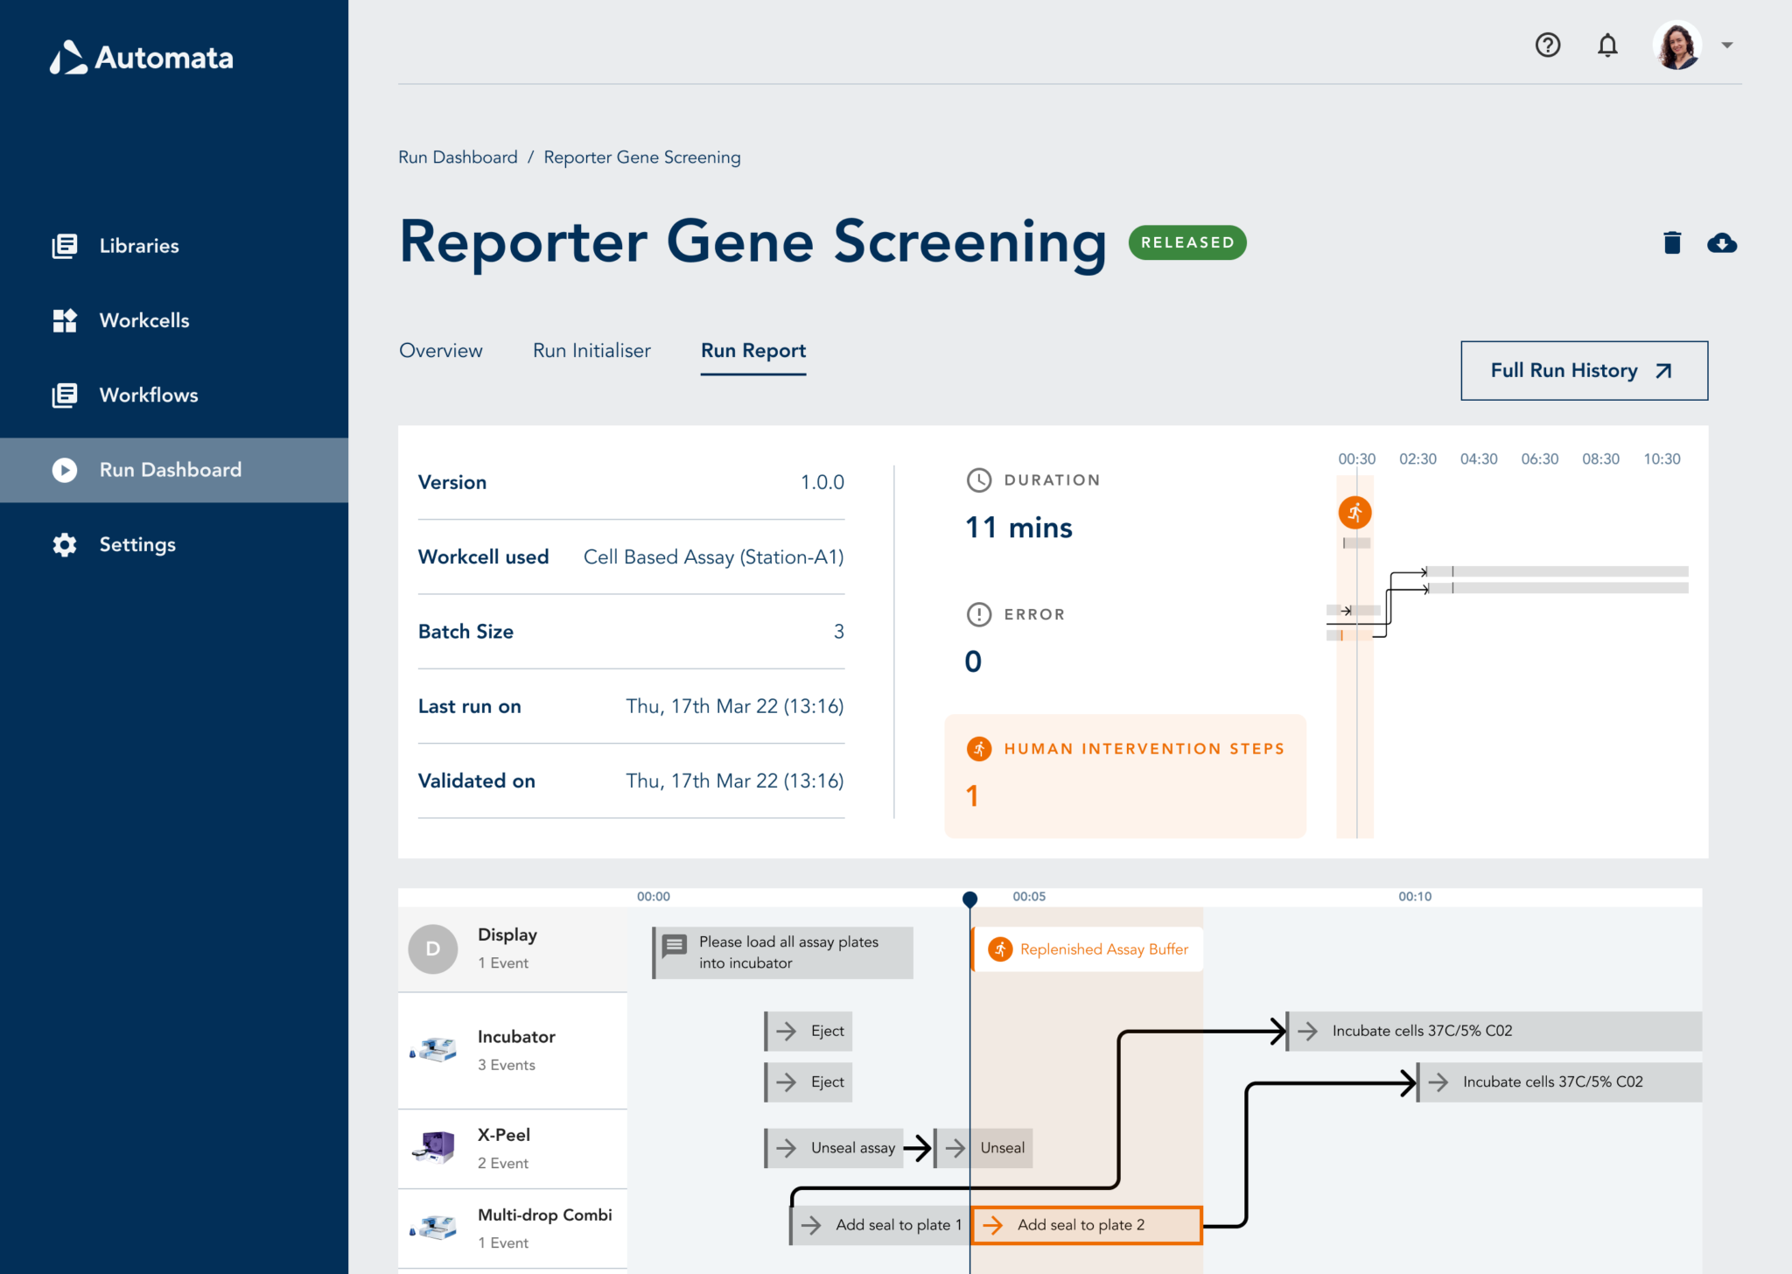Click Run Dashboard breadcrumb link
The image size is (1792, 1274).
[458, 157]
